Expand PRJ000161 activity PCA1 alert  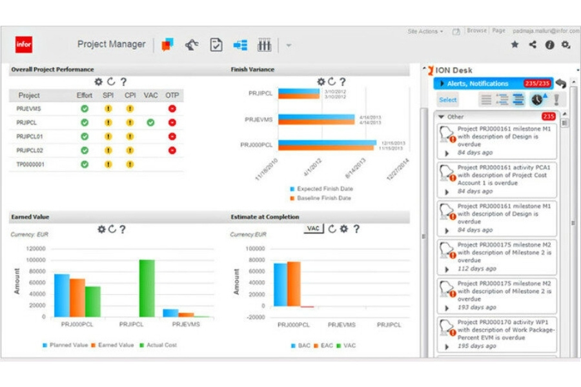(447, 192)
